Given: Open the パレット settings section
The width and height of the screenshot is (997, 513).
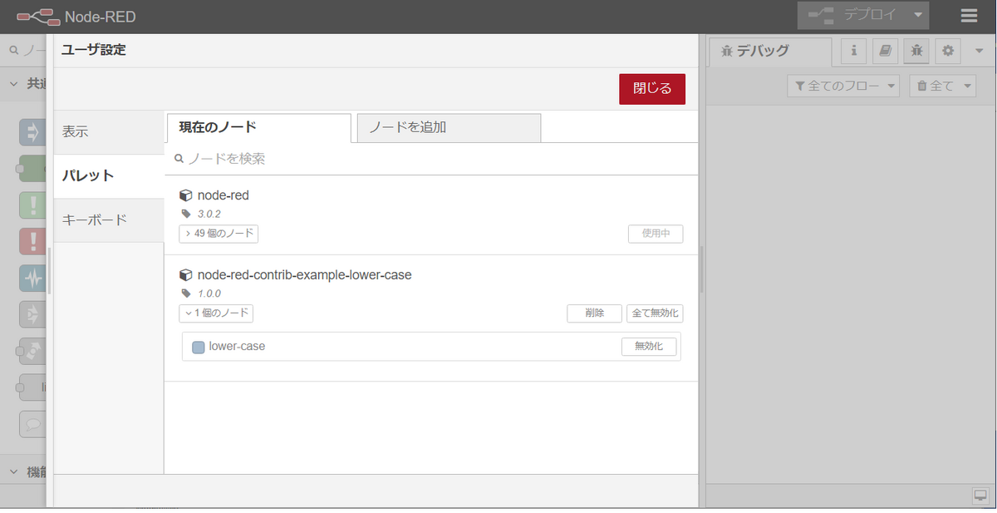Looking at the screenshot, I should click(x=108, y=176).
